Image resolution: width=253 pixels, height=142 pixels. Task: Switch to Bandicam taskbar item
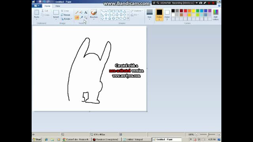click(107, 139)
